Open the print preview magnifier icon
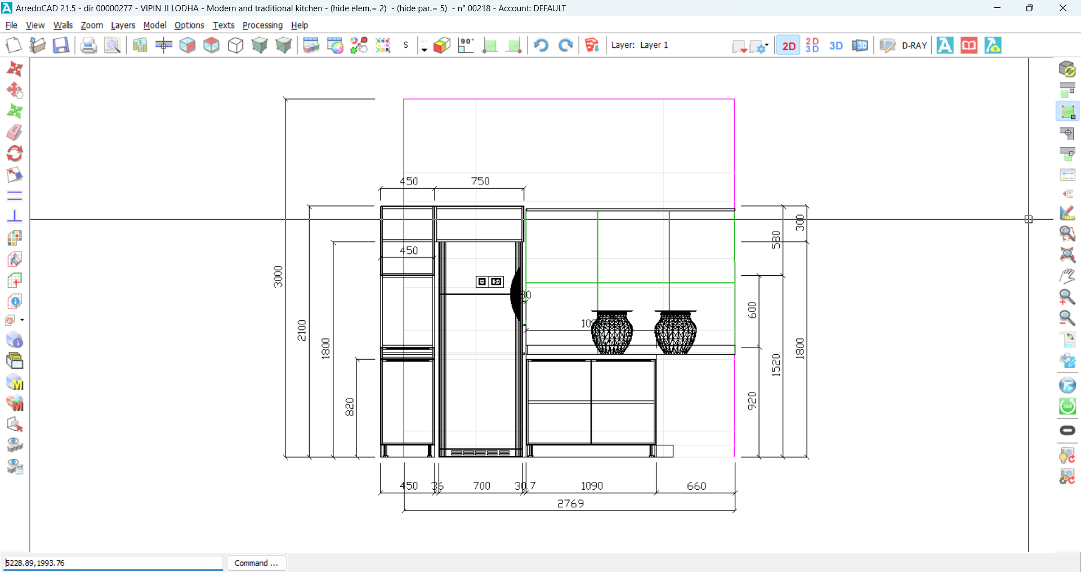Image resolution: width=1081 pixels, height=572 pixels. pos(113,45)
